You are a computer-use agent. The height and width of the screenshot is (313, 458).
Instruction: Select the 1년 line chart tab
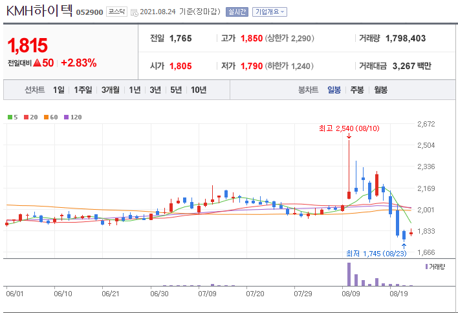(135, 90)
